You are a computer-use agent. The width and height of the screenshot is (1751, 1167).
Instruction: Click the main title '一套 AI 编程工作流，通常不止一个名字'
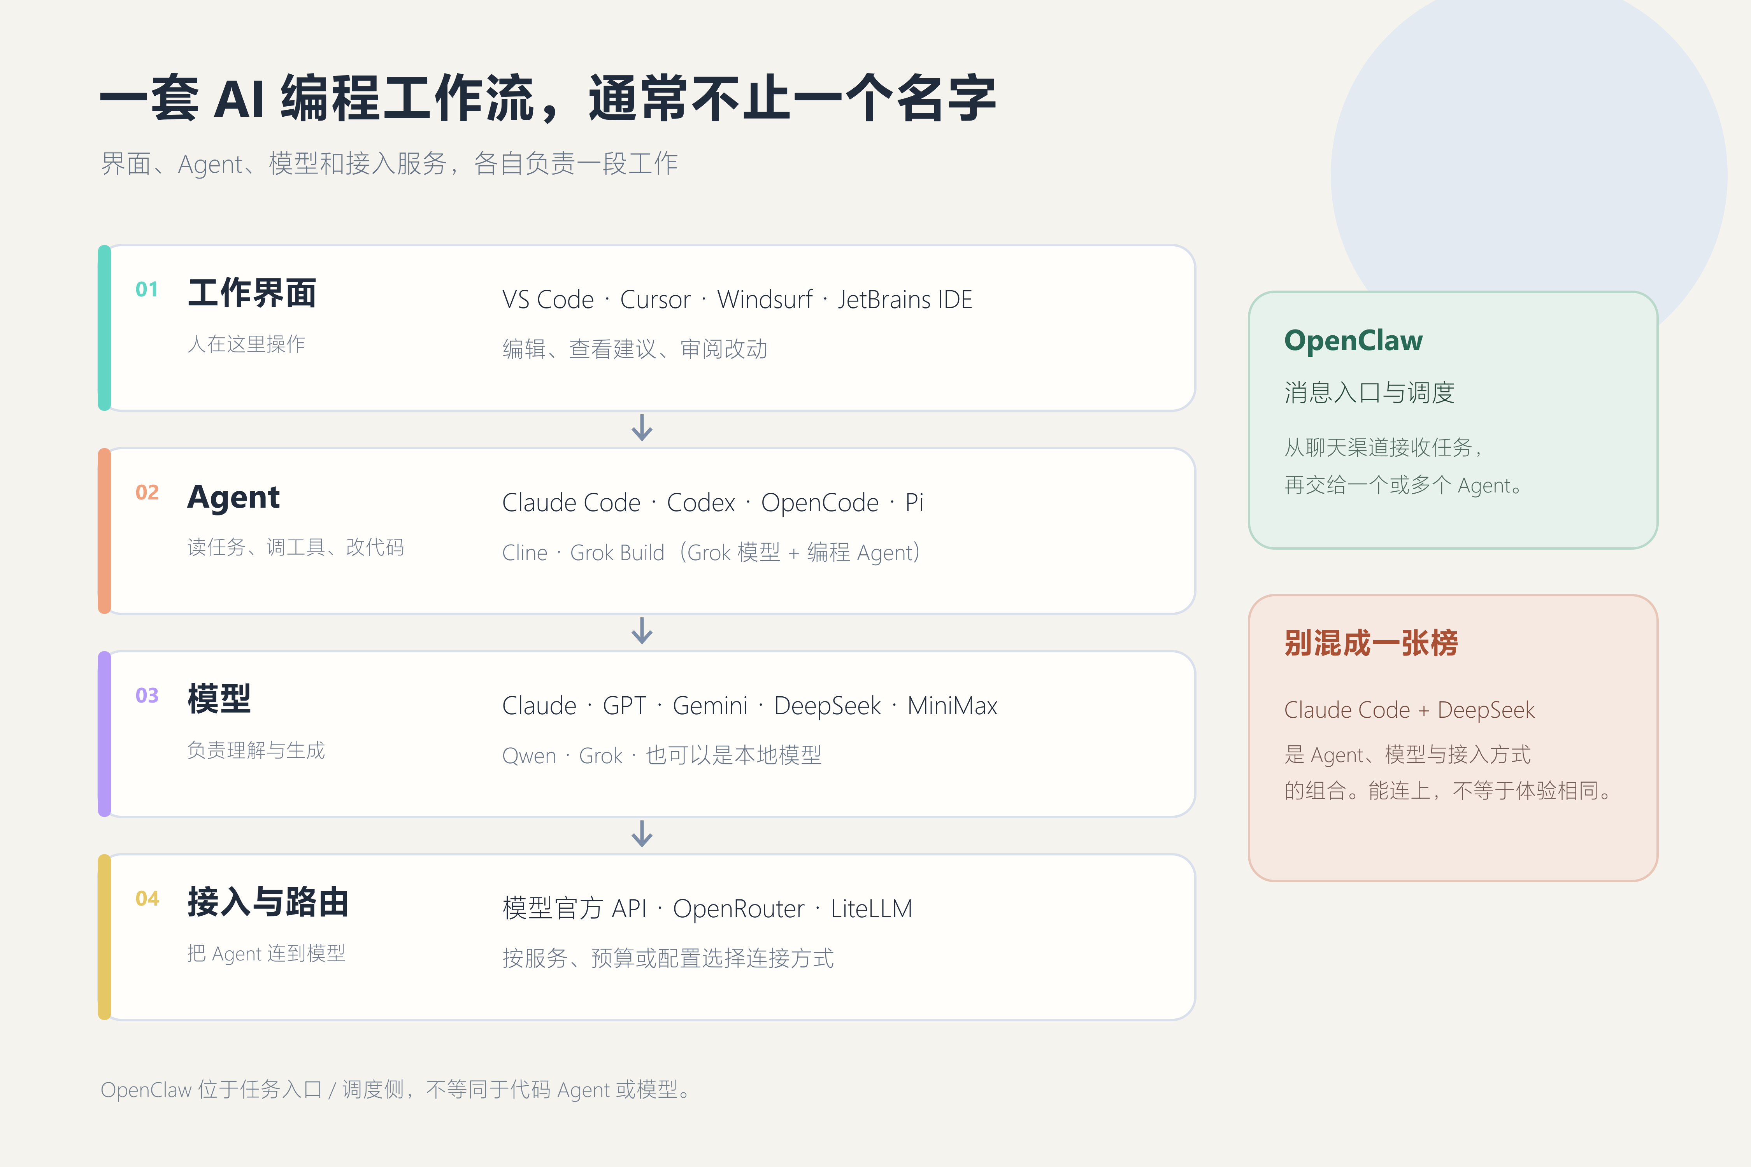pos(548,98)
